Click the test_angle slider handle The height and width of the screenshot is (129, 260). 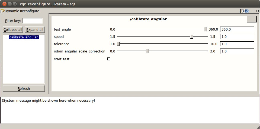click(206, 29)
